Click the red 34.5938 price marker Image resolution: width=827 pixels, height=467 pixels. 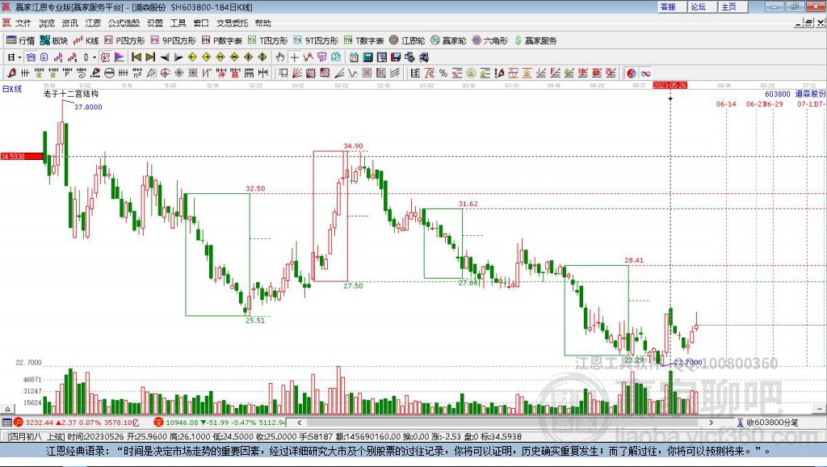tap(21, 156)
